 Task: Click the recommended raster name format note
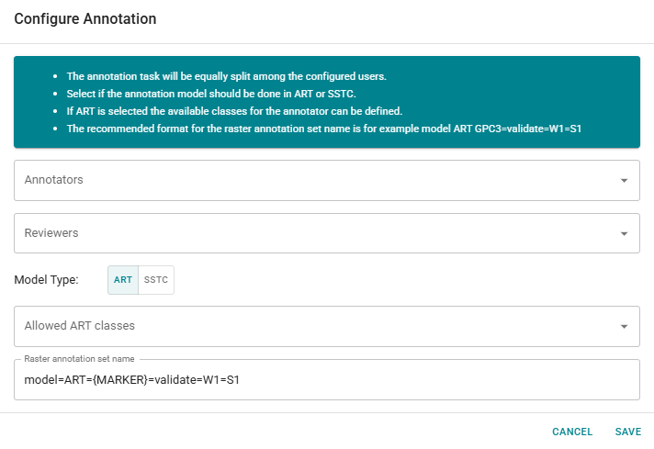point(324,129)
